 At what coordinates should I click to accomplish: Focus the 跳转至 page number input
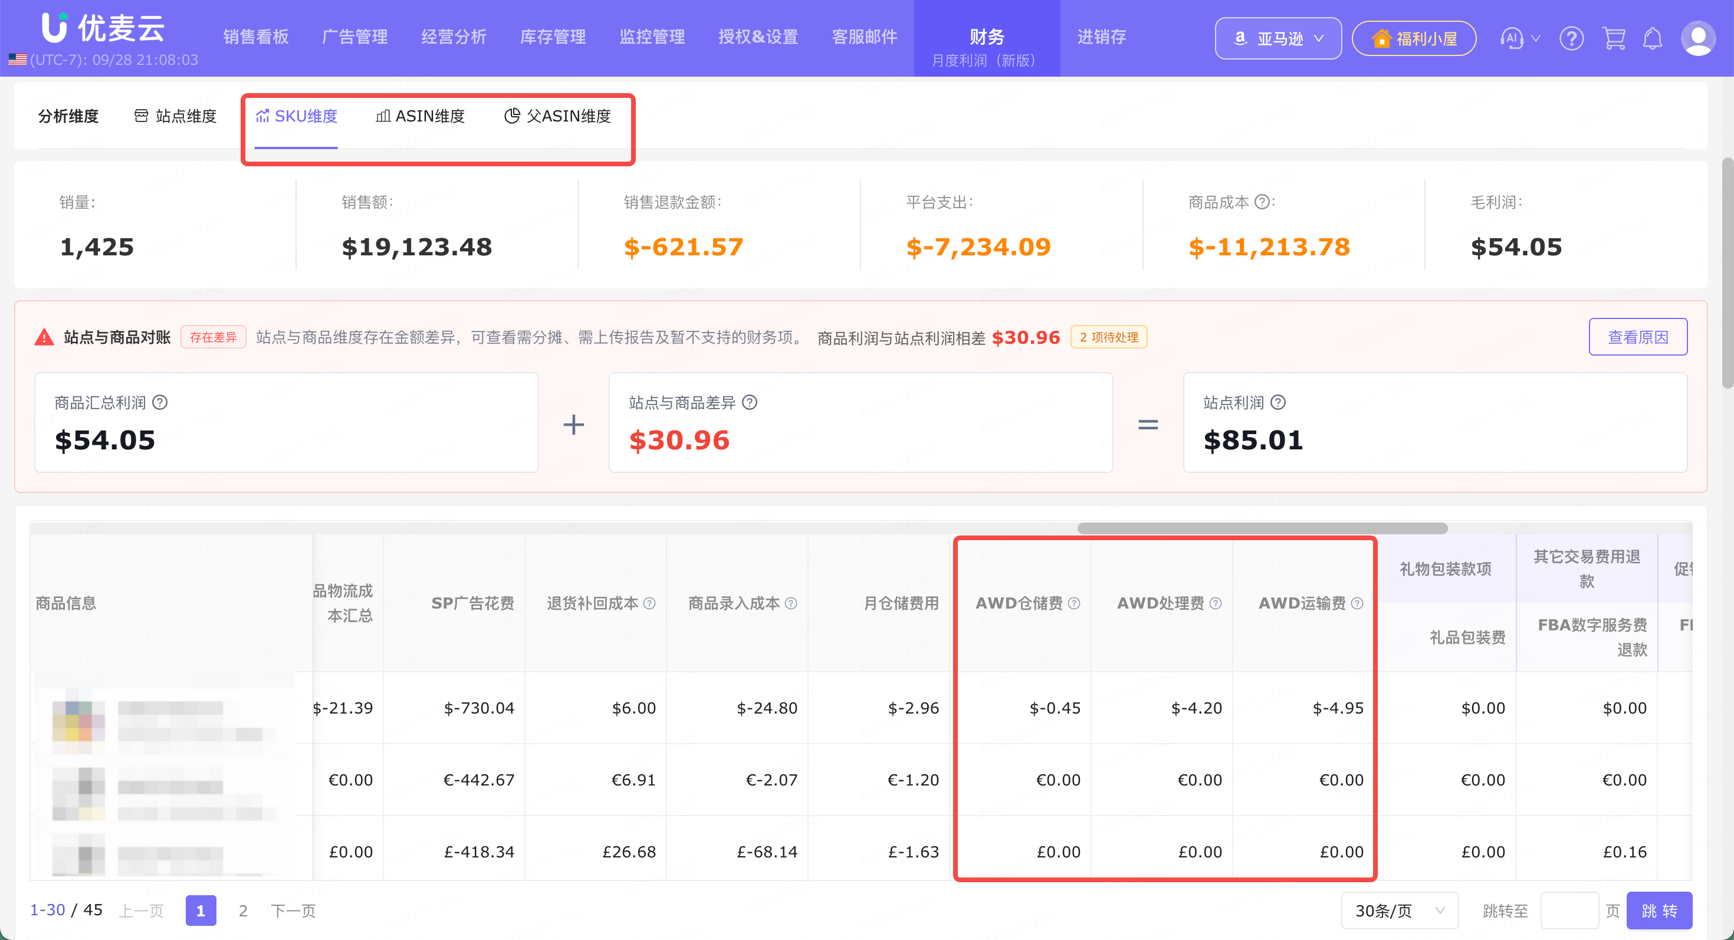(x=1569, y=911)
